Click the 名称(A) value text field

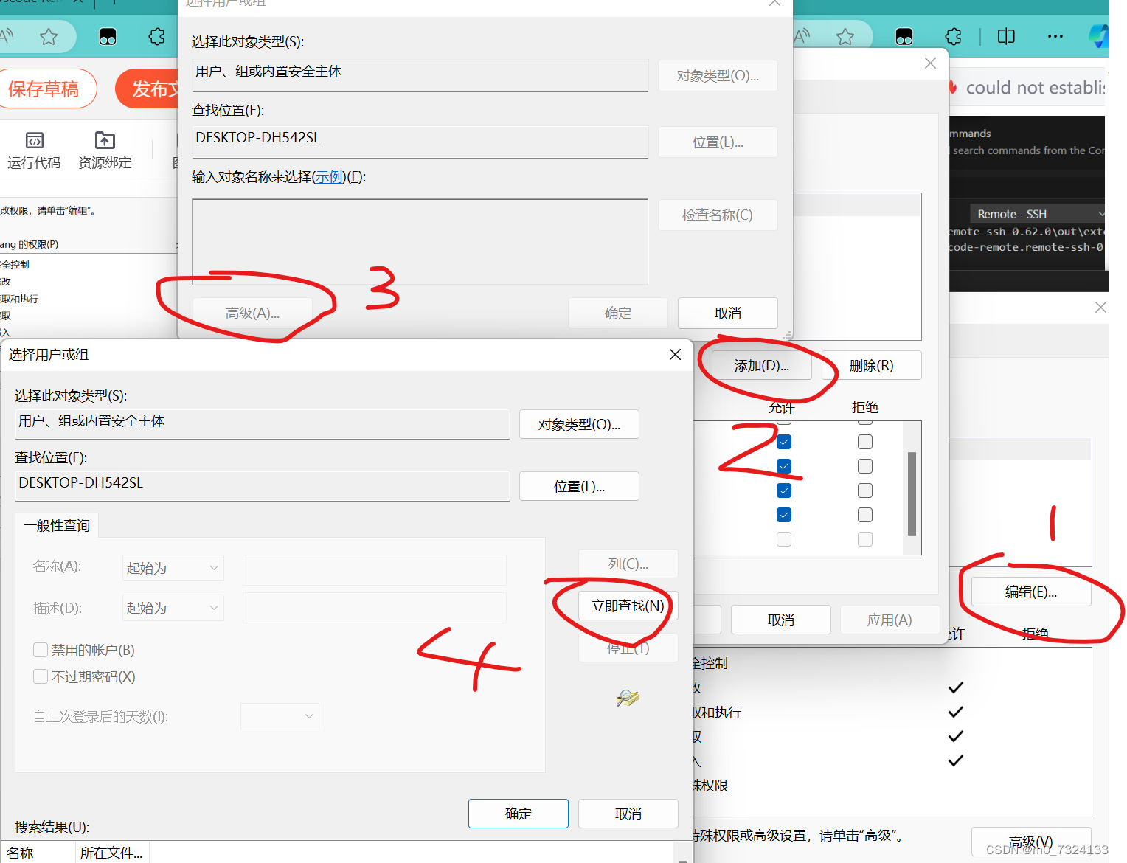click(375, 569)
